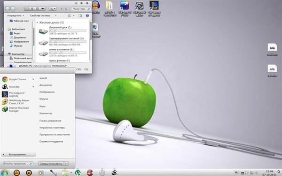Image resolution: width=282 pixels, height=176 pixels.
Task: Open the microphone taskbar icon
Action: (54, 173)
